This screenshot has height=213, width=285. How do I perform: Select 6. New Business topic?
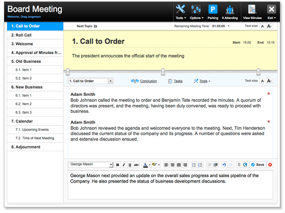click(35, 87)
